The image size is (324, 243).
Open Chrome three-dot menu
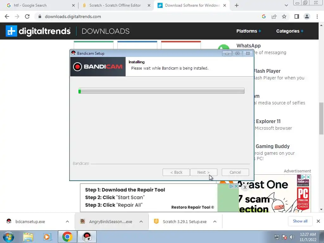pyautogui.click(x=317, y=16)
